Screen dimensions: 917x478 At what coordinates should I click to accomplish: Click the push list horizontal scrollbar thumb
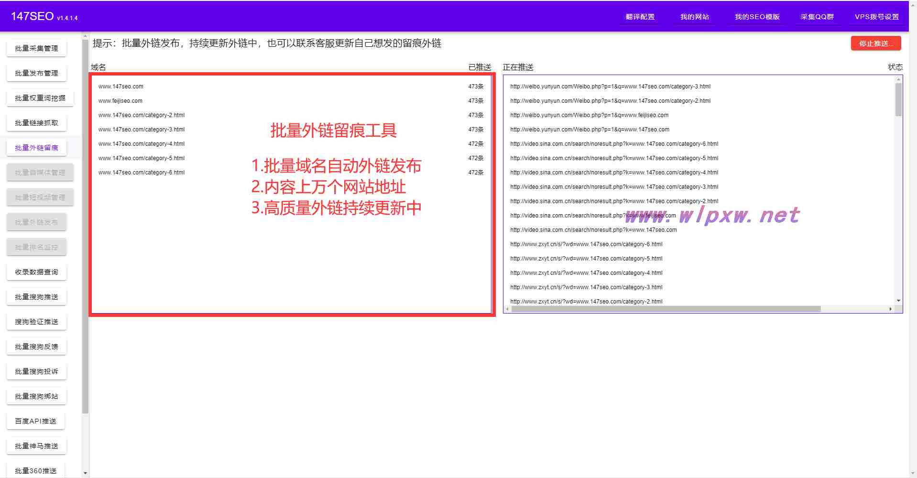(666, 309)
